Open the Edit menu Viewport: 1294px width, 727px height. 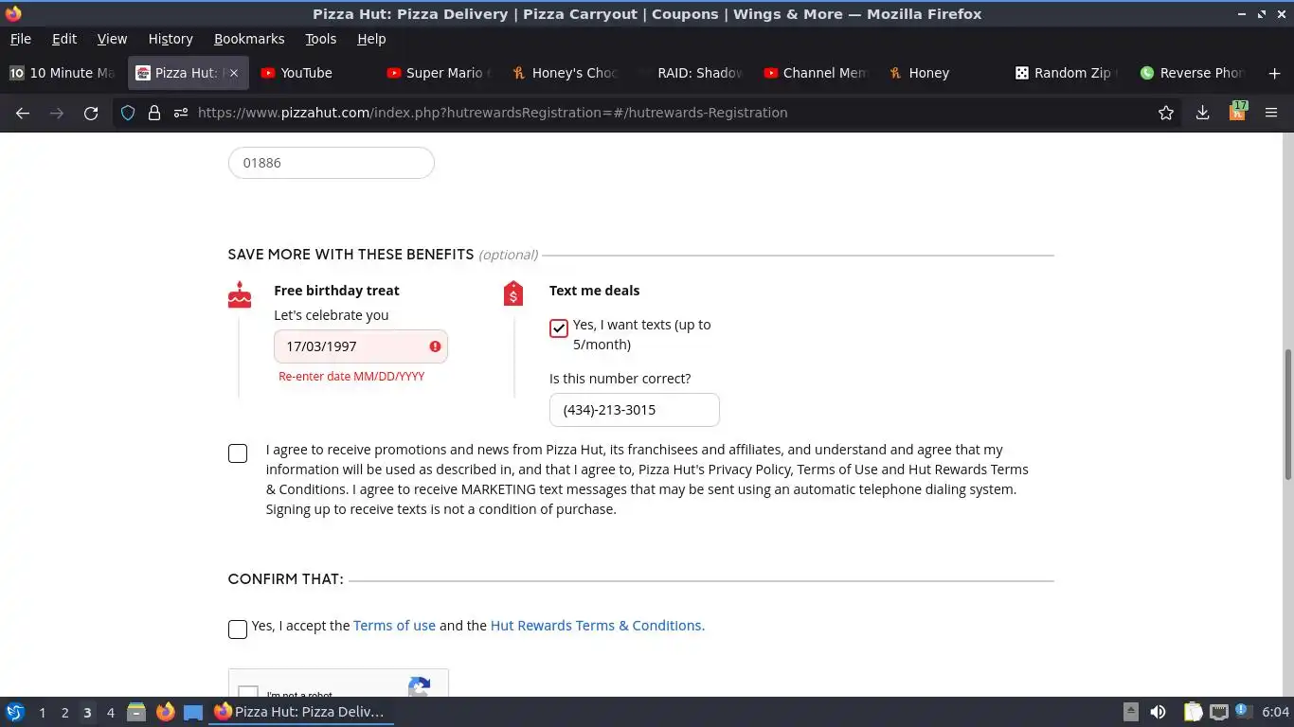point(64,39)
